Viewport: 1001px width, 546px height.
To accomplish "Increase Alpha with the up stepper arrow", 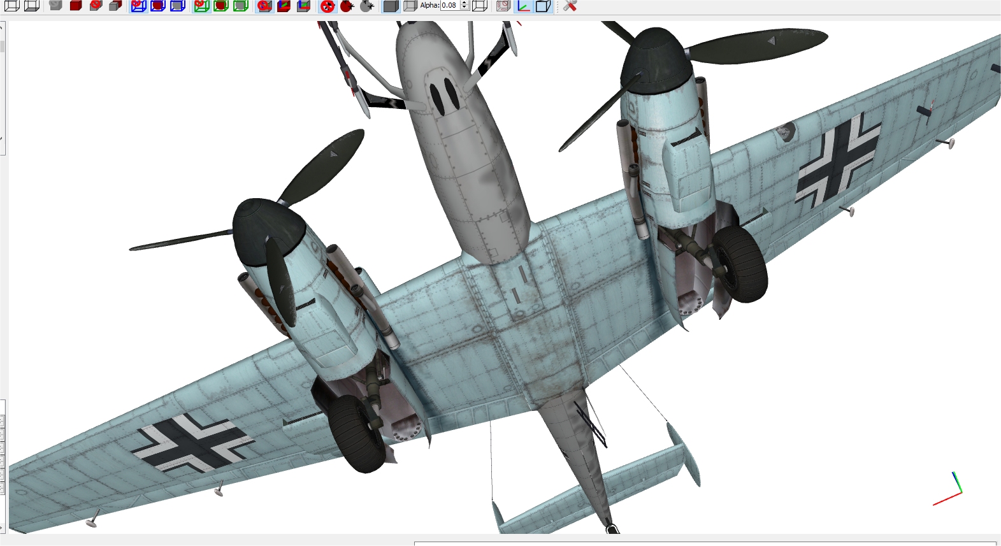I will click(x=464, y=3).
